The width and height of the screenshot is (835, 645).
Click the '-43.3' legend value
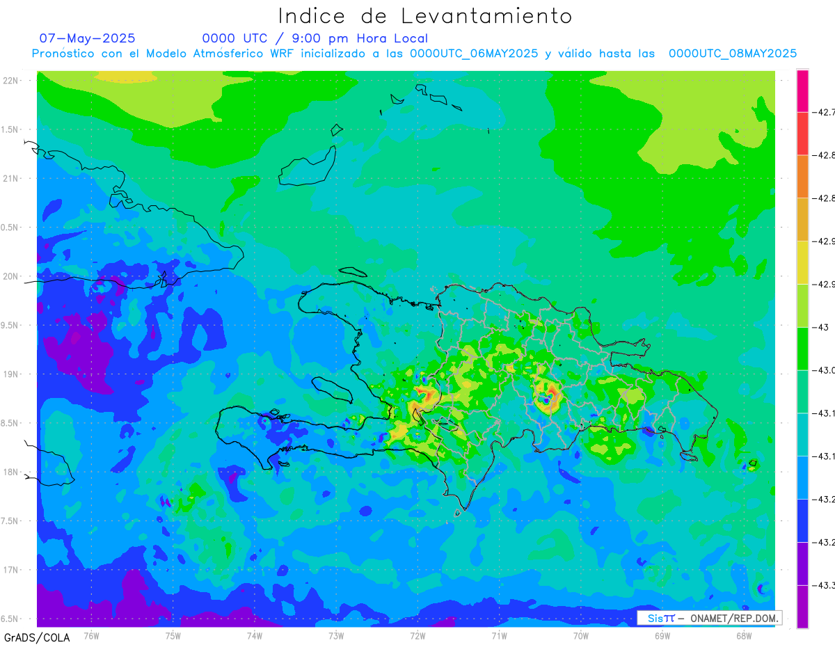click(x=825, y=585)
